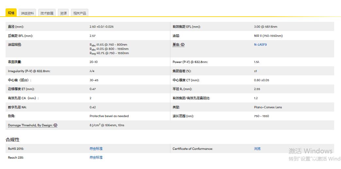Image resolution: width=341 pixels, height=169 pixels.
Task: Open RoHS 2015 符合标准 link
Action: point(96,148)
